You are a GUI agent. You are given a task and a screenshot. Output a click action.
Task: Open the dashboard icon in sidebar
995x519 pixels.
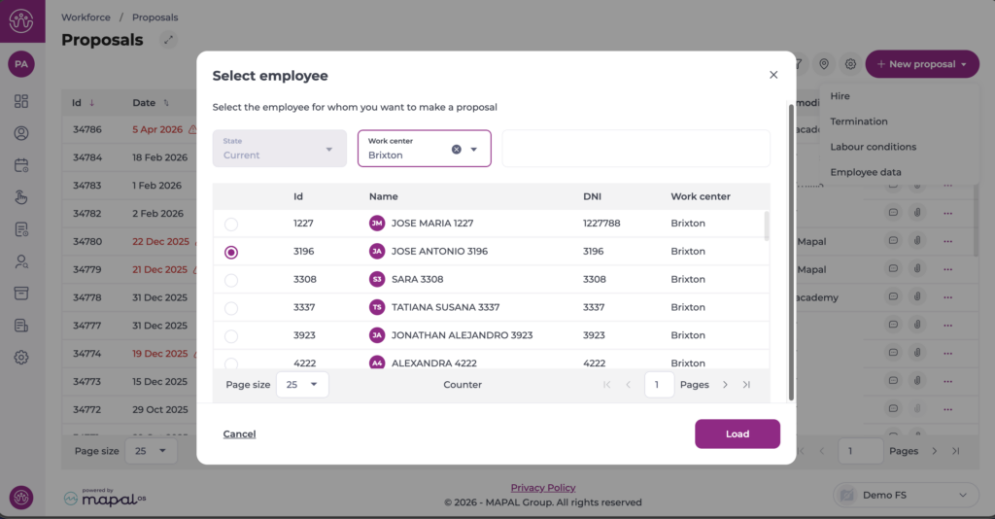21,101
